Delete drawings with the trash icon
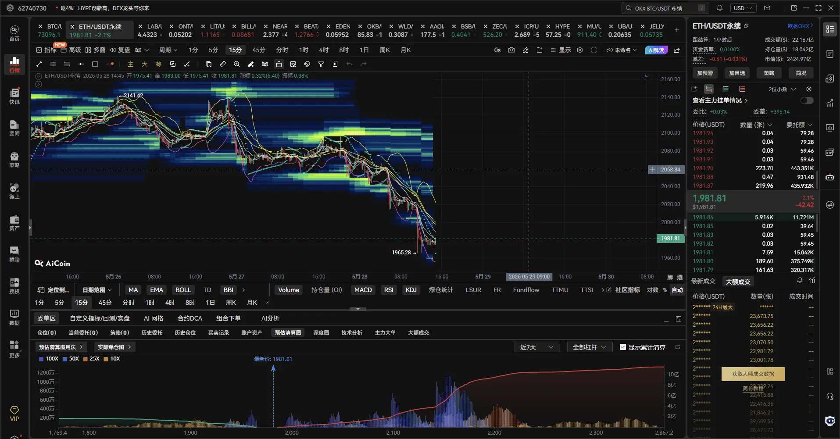 335,64
